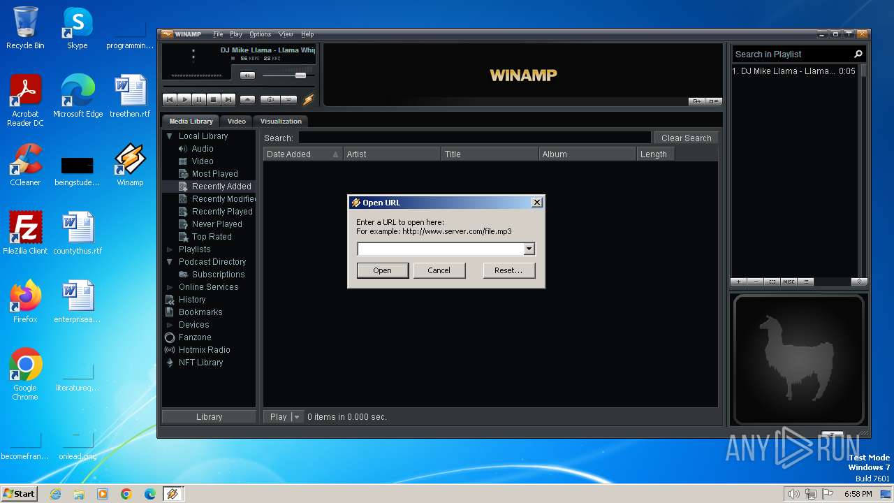Expand the Devices node

(169, 325)
